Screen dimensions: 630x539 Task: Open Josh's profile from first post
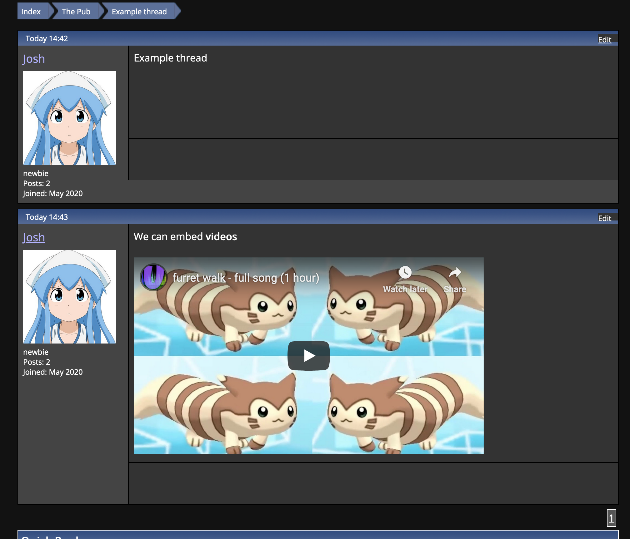tap(34, 59)
